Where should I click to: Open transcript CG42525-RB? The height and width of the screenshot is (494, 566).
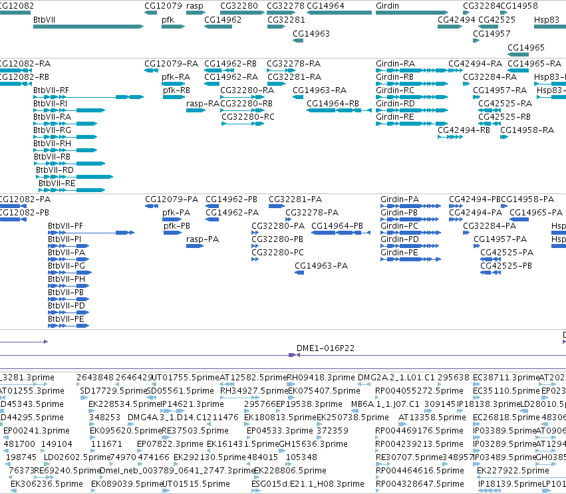coord(504,117)
